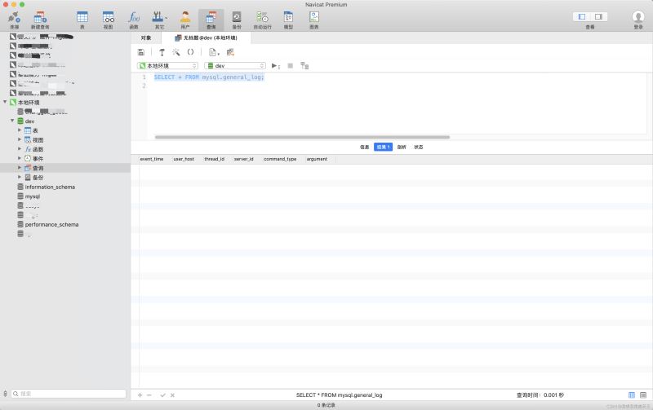Click the 剖析 (Profile) result tab
This screenshot has width=653, height=410.
click(402, 147)
